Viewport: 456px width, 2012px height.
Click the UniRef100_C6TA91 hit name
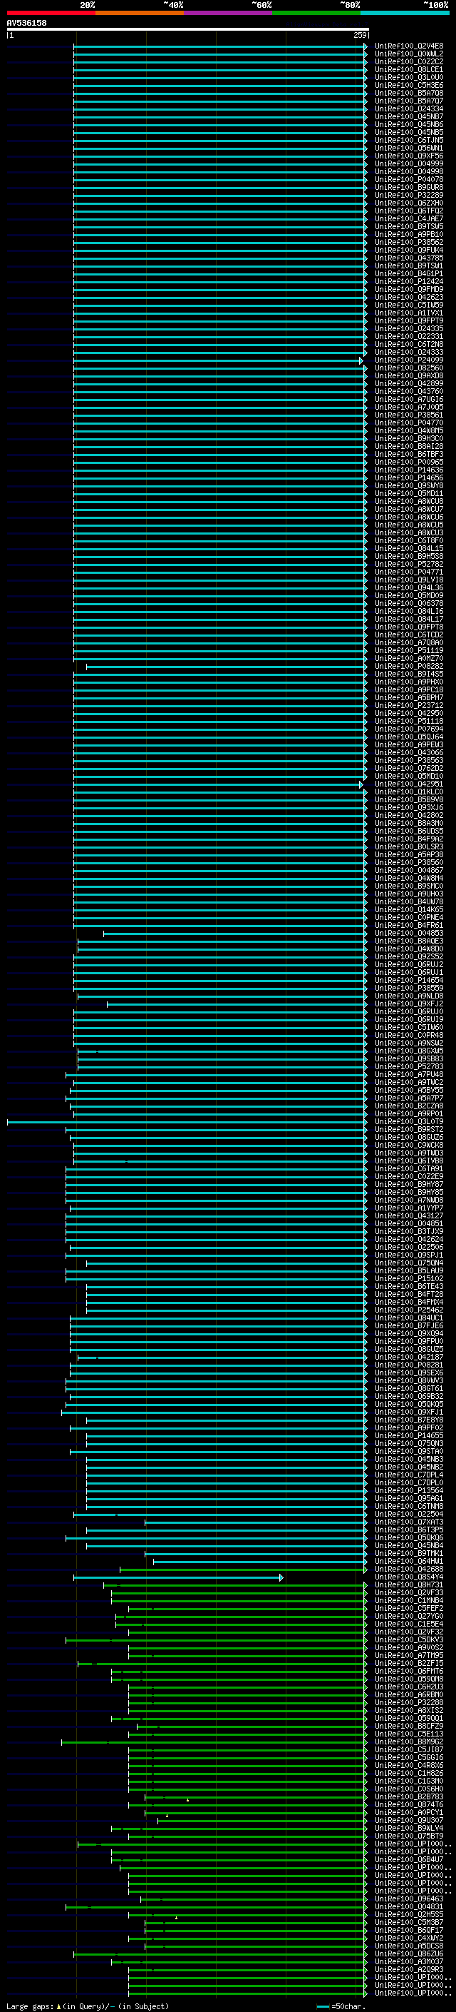tap(409, 1168)
